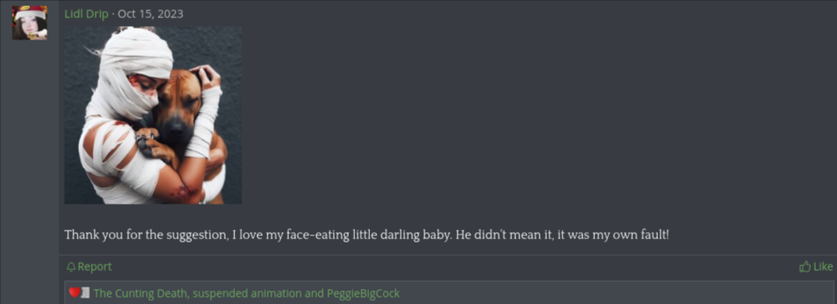Open the Lidl Drip username link
This screenshot has width=837, height=304.
click(87, 14)
